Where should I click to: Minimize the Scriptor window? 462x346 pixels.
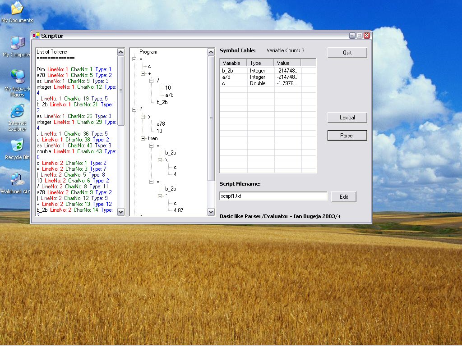(x=352, y=36)
